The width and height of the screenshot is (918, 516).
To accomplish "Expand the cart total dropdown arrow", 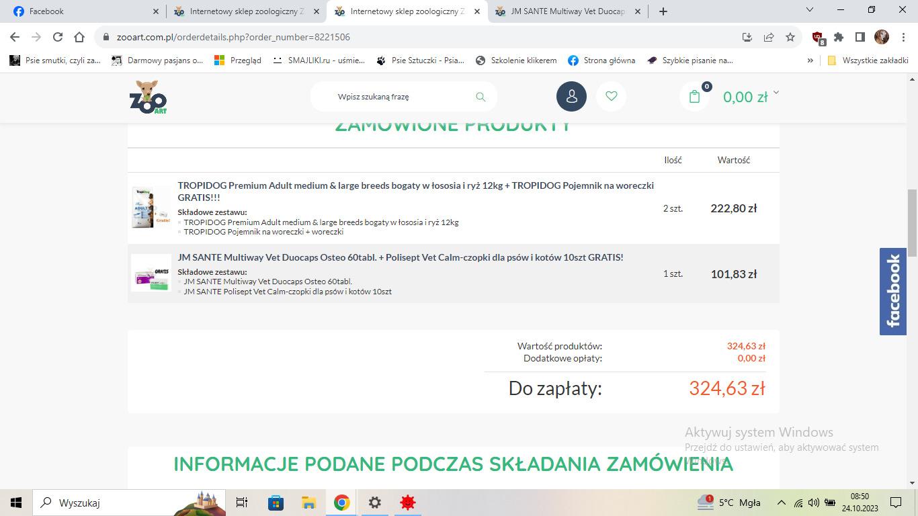I will [x=776, y=93].
